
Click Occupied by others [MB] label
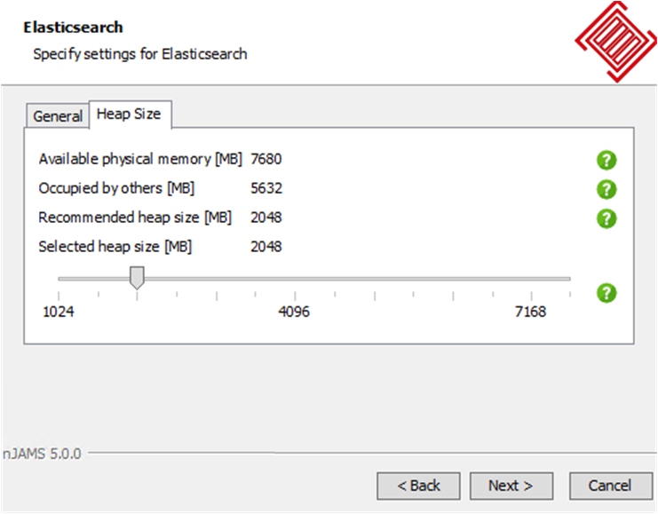(x=116, y=188)
